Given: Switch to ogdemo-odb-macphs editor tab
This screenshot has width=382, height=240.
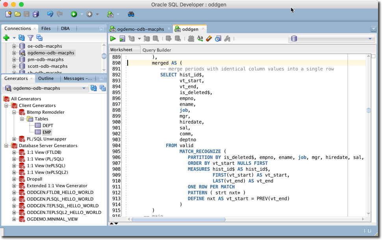Looking at the screenshot, I should click(140, 29).
